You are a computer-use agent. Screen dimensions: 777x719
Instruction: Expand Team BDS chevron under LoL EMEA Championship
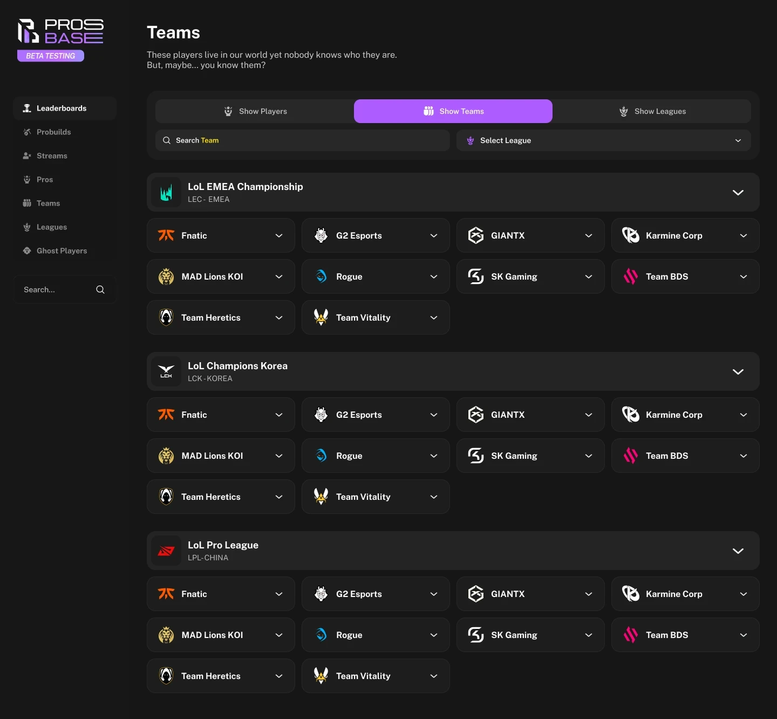[x=744, y=276]
